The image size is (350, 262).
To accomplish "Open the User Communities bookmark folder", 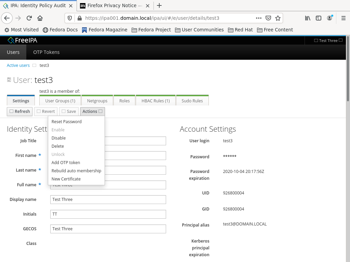I will click(x=199, y=30).
